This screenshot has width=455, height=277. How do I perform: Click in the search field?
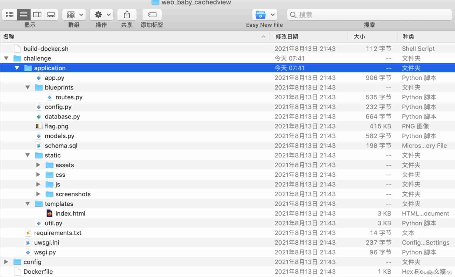pos(373,15)
